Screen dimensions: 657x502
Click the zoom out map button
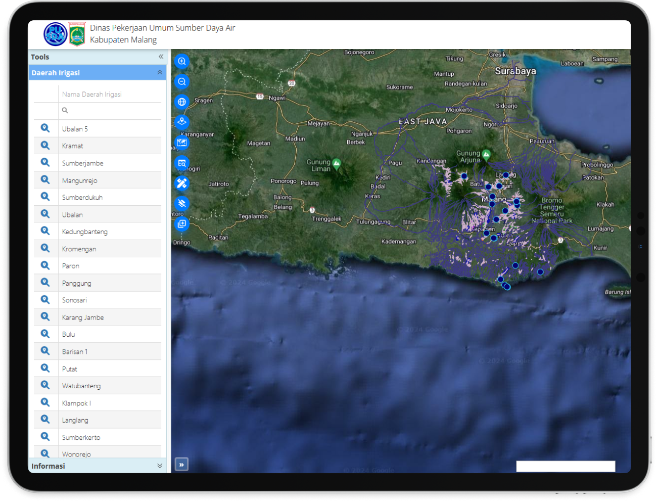point(182,81)
